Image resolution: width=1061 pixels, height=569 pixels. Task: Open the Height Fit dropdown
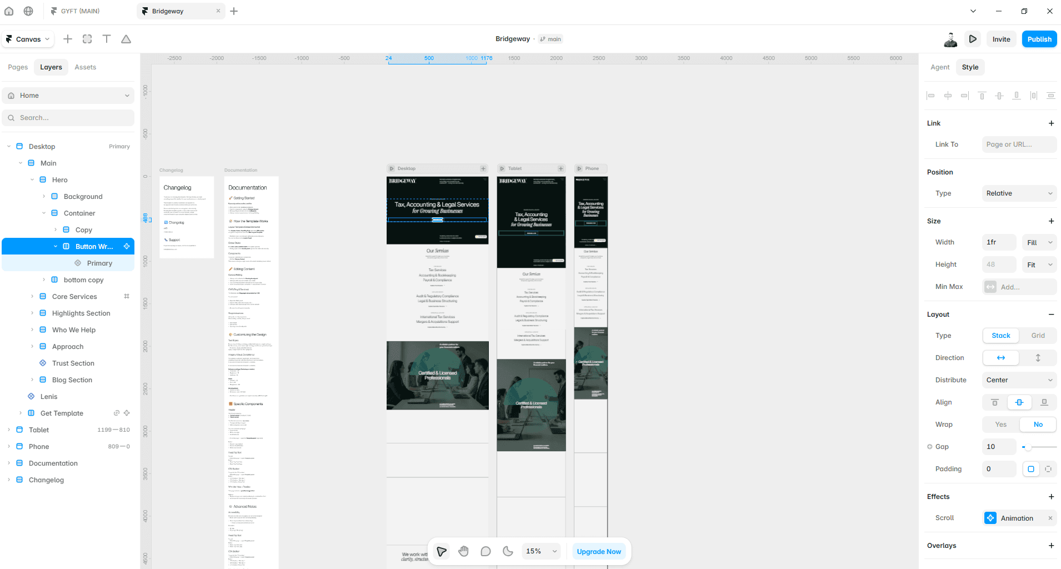click(x=1039, y=264)
